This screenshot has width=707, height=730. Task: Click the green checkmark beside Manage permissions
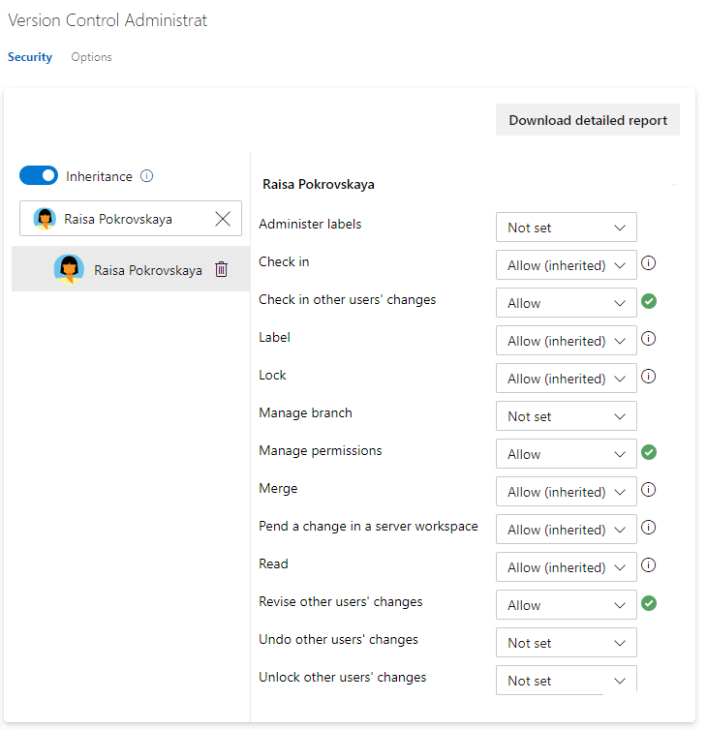tap(649, 452)
